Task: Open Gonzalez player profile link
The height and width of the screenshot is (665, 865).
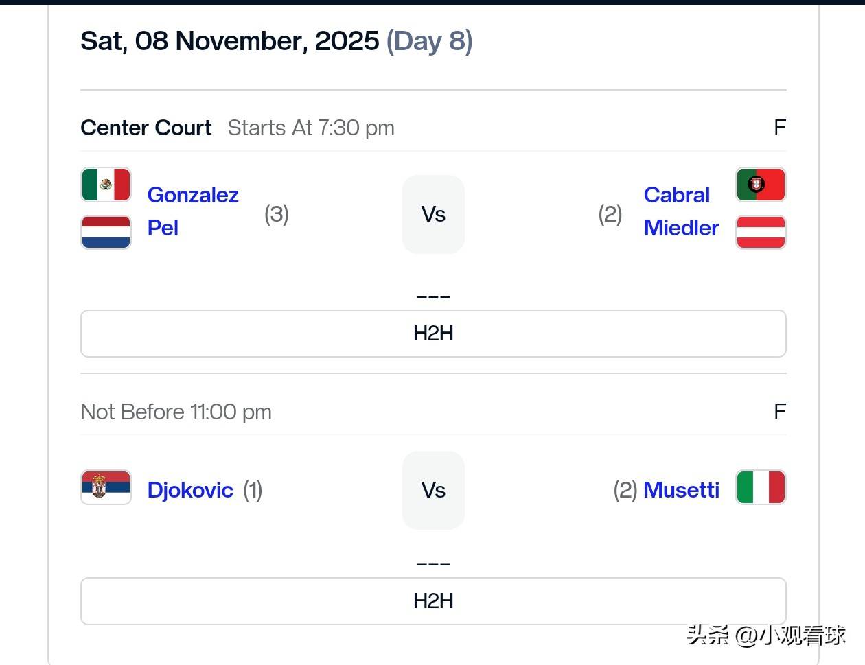Action: (x=193, y=195)
